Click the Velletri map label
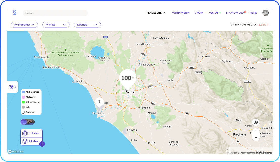The height and width of the screenshot is (162, 280). pyautogui.click(x=167, y=127)
